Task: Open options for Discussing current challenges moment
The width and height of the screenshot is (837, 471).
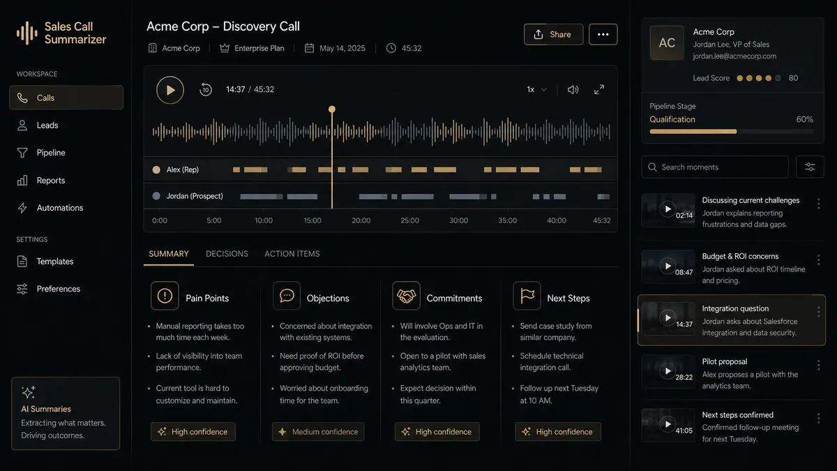Action: click(x=819, y=204)
